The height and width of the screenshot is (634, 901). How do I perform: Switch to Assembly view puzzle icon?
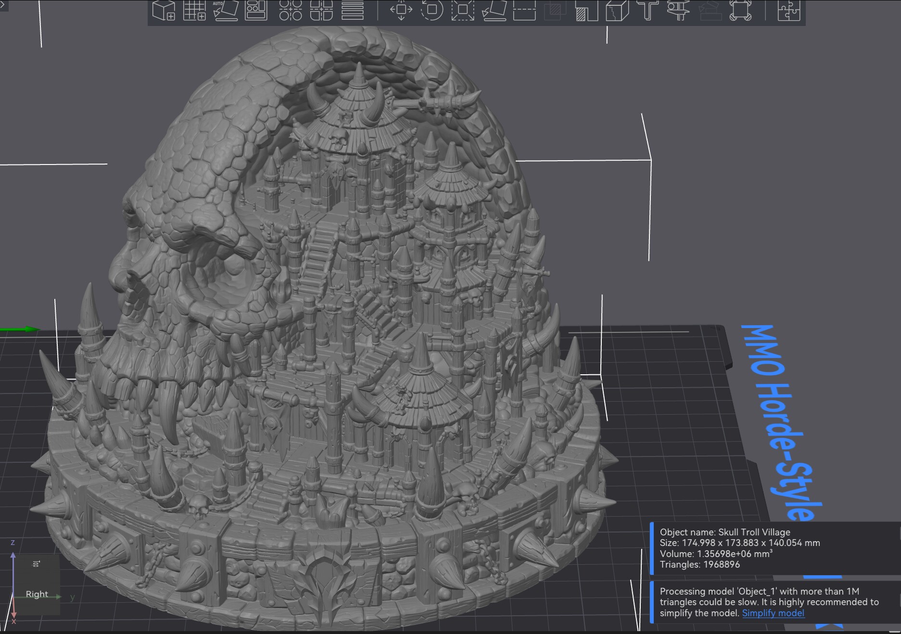pyautogui.click(x=789, y=11)
